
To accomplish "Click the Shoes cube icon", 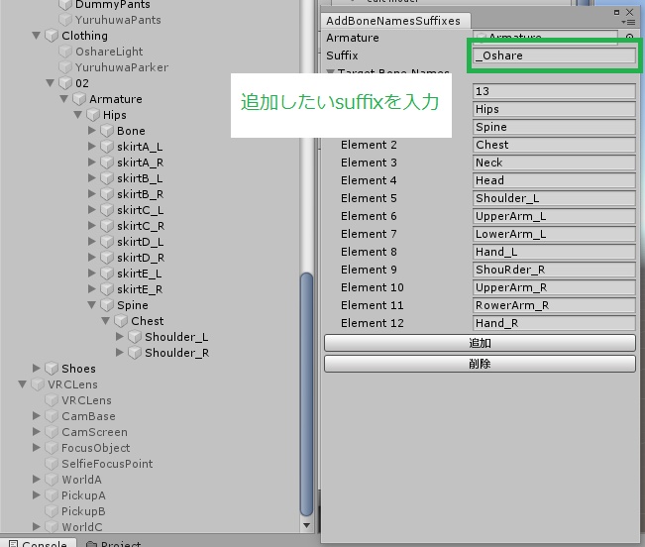I will click(52, 369).
